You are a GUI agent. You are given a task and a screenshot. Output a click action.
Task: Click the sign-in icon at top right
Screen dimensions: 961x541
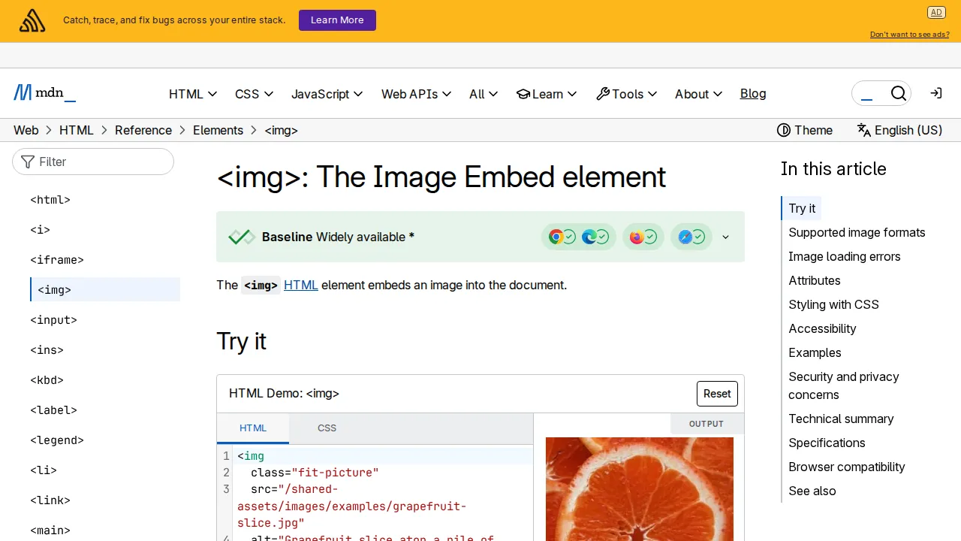(x=935, y=93)
